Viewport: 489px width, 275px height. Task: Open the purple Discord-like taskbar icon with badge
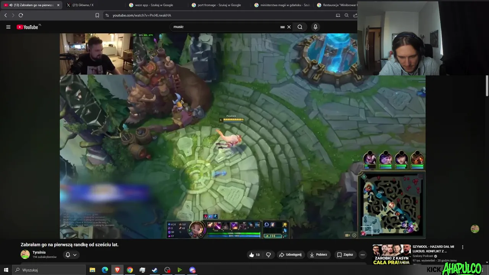click(x=192, y=270)
